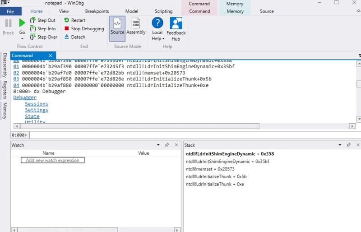Click the WinDbg application icon
Viewport: 361px width, 232px height.
point(3,2)
